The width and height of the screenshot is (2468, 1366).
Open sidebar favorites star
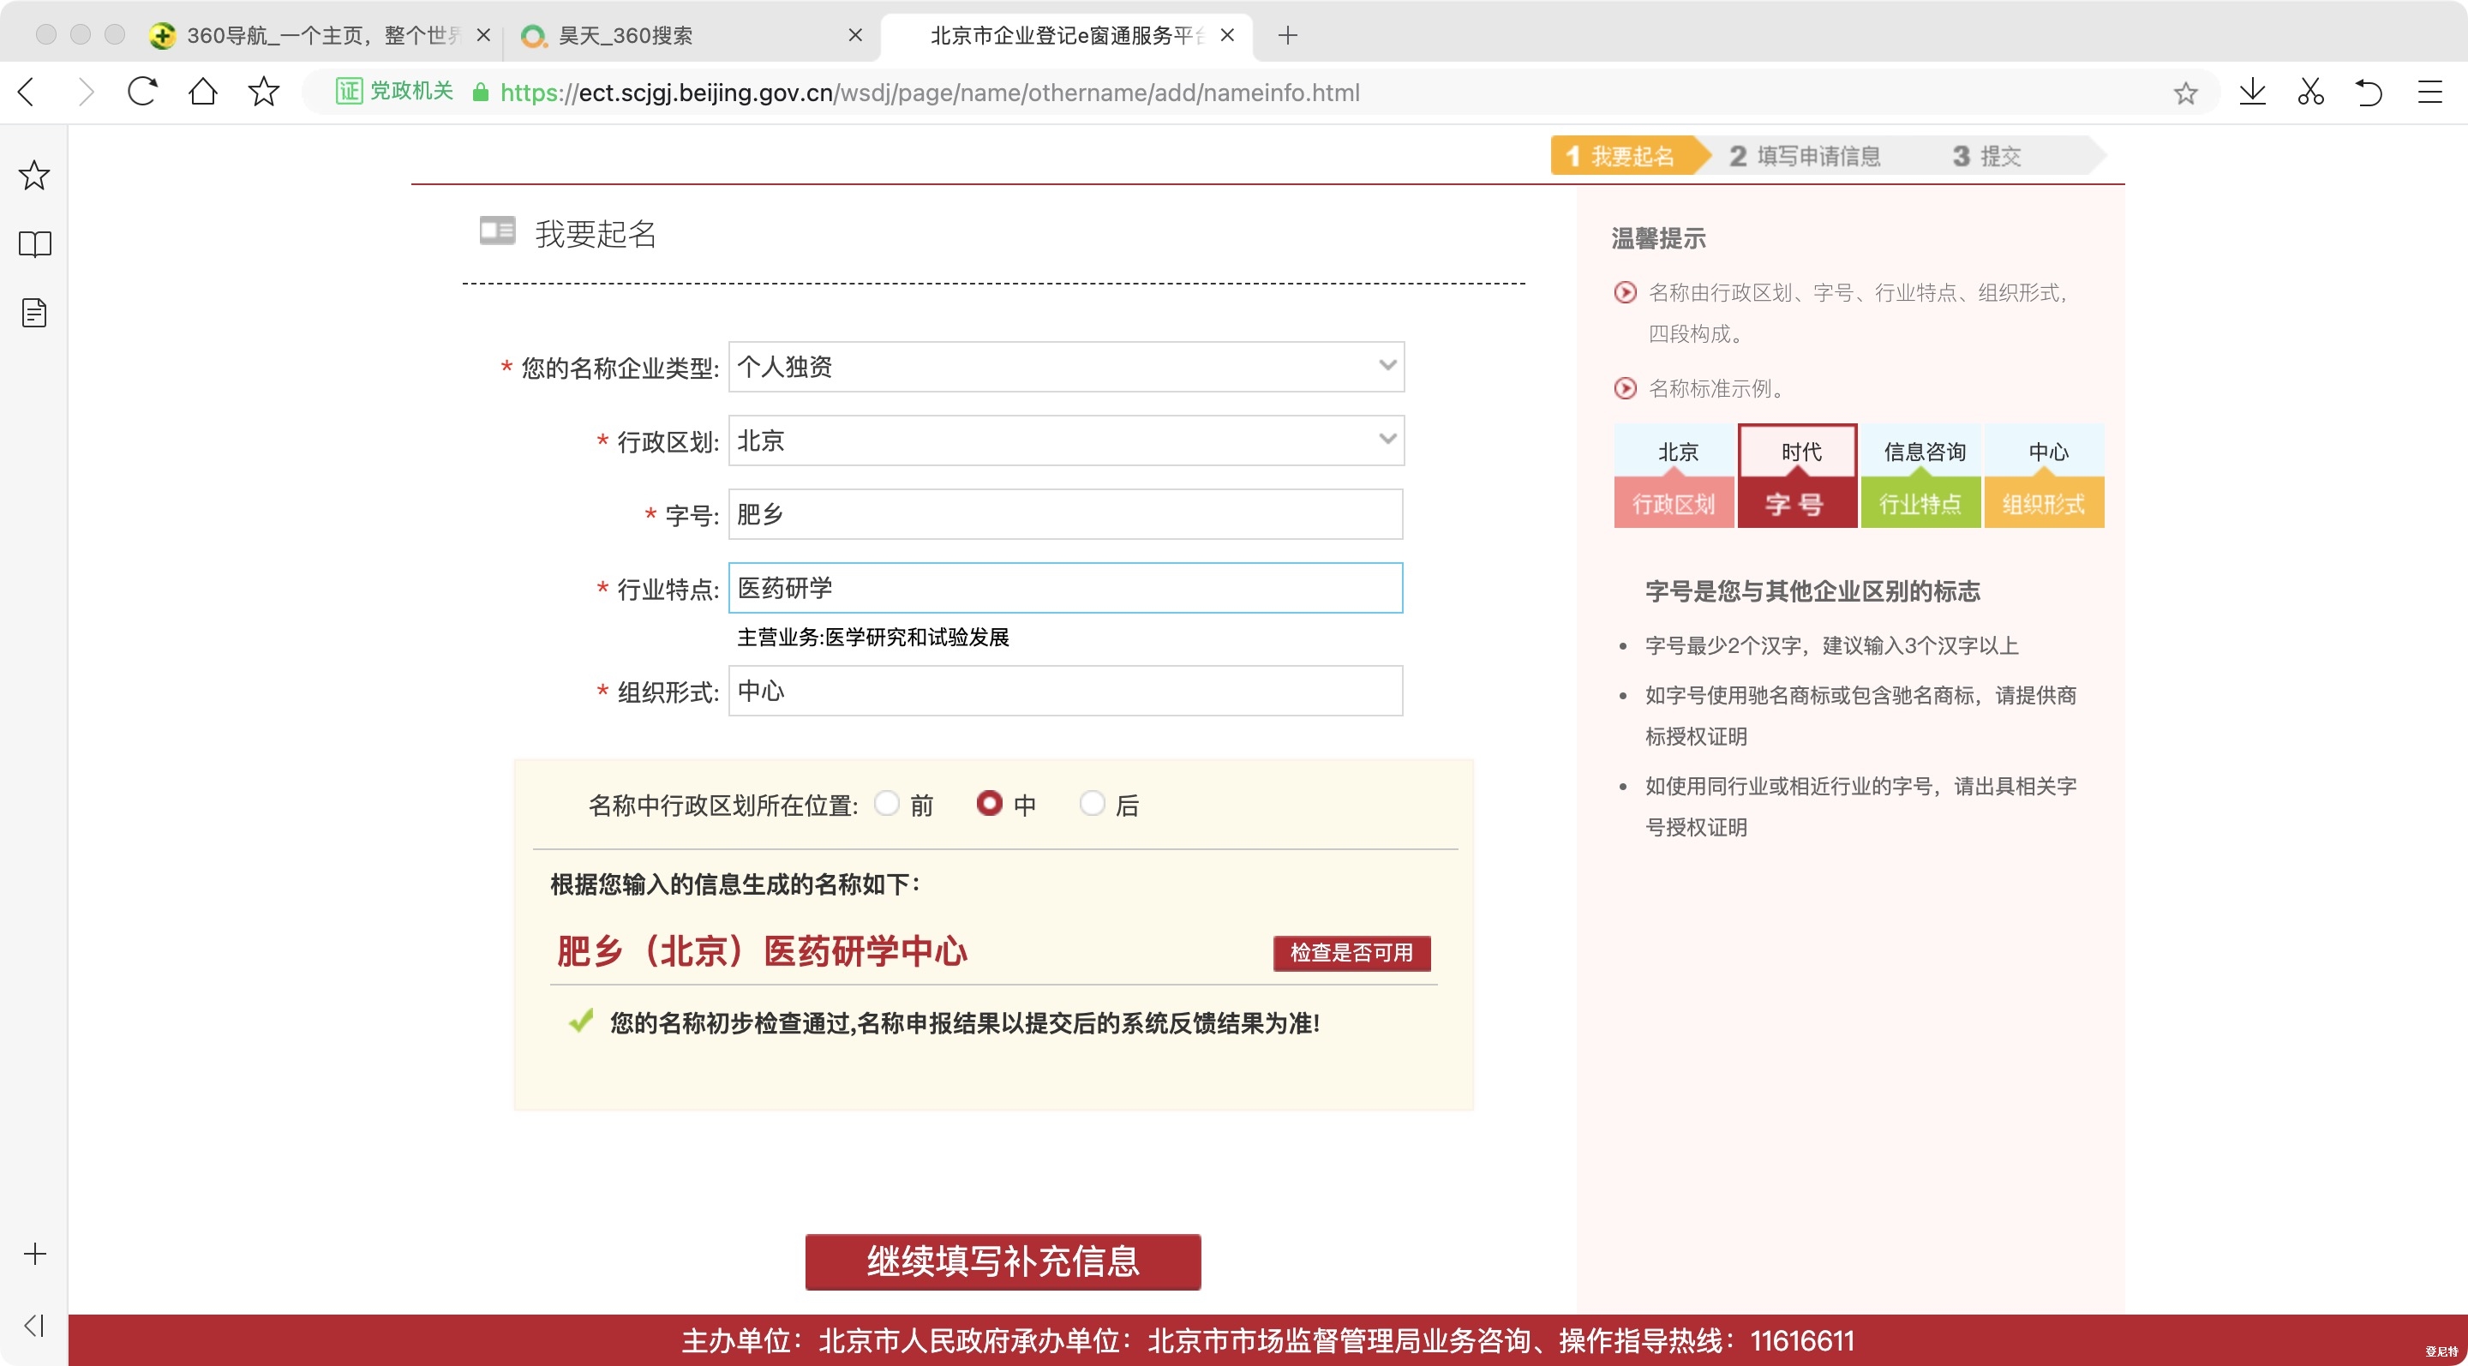pos(34,176)
